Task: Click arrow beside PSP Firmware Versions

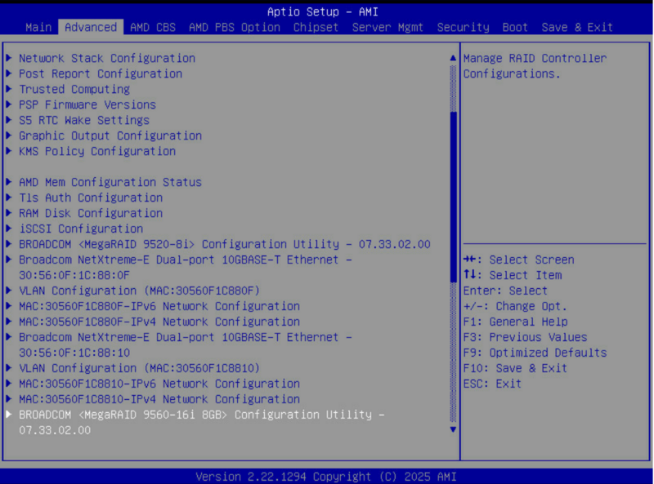Action: coord(9,104)
